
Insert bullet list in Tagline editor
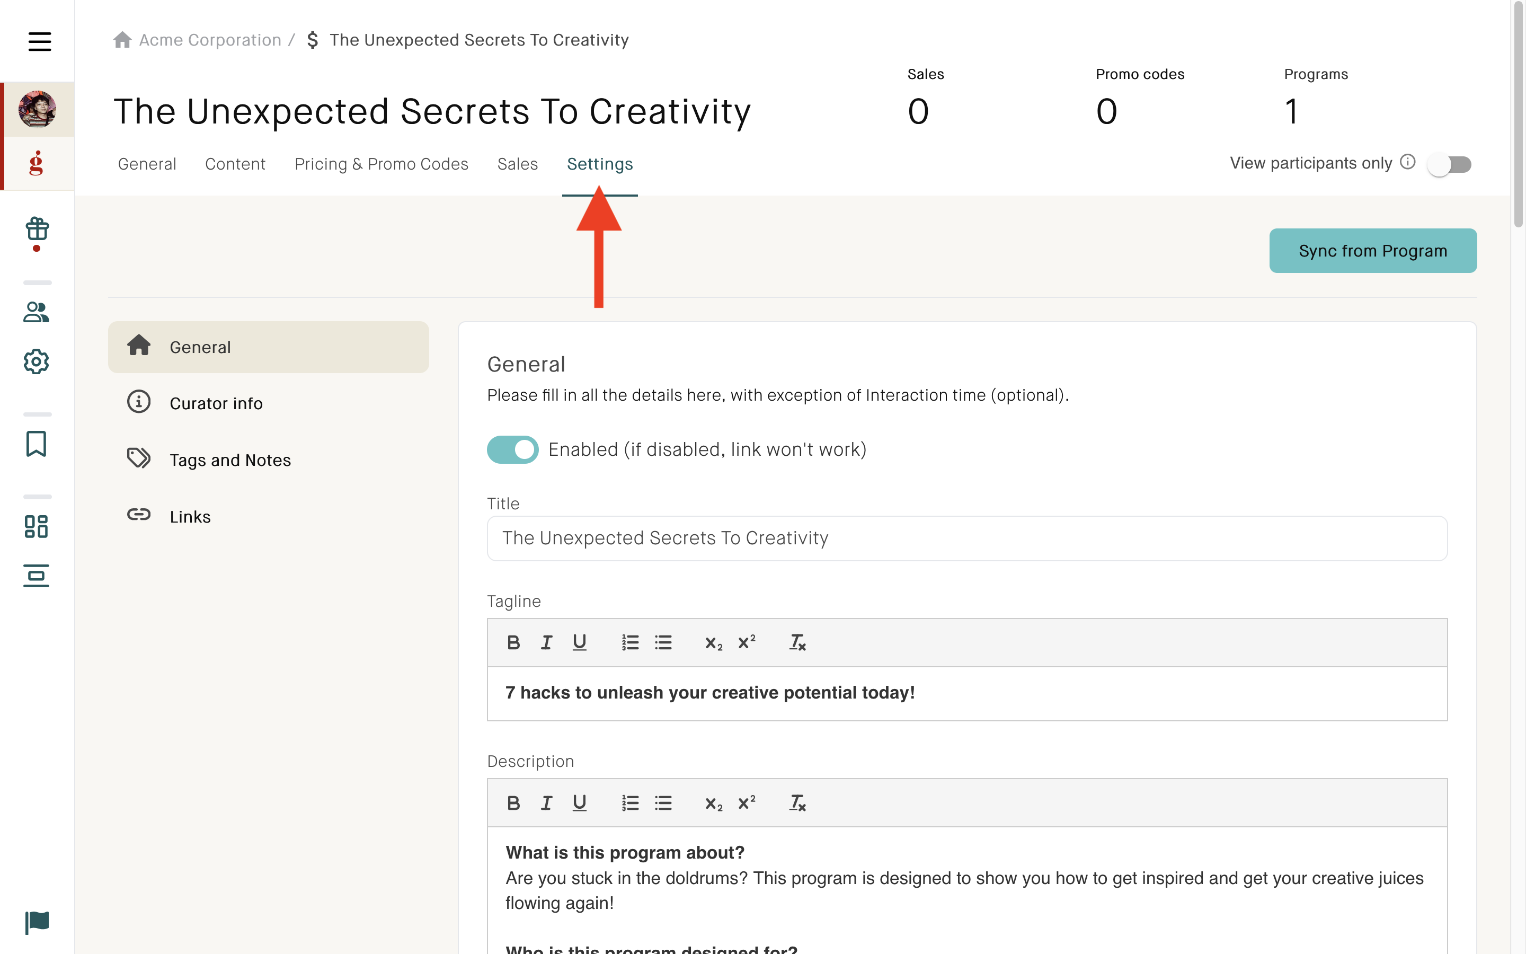[x=663, y=642]
